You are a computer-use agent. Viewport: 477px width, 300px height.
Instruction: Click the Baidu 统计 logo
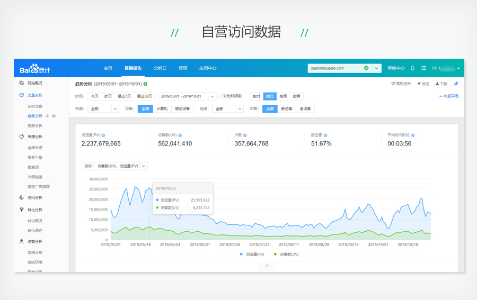click(34, 69)
